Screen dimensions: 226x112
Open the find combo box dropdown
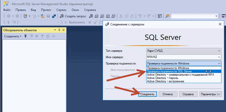pyautogui.click(x=216, y=16)
